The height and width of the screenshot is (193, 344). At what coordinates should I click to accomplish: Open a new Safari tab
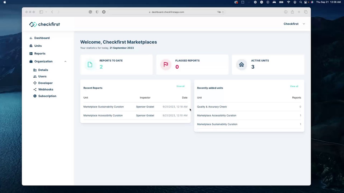coord(299,12)
